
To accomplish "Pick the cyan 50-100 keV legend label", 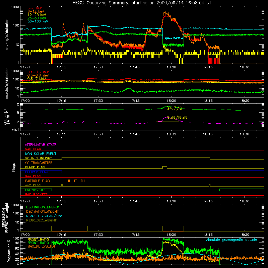I will point(38,21).
